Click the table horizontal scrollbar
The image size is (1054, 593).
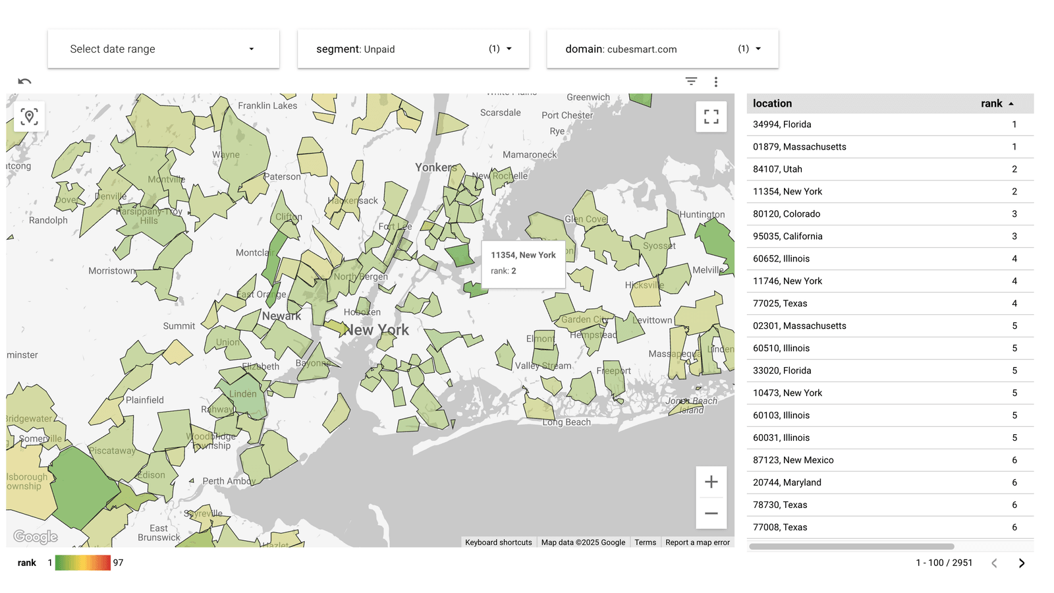[x=852, y=546]
